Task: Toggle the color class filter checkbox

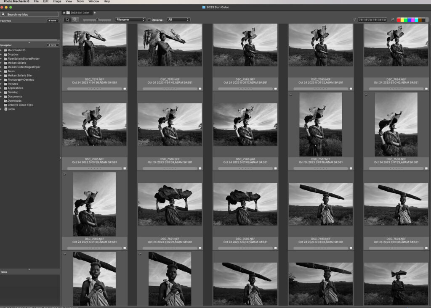Action: click(x=393, y=20)
